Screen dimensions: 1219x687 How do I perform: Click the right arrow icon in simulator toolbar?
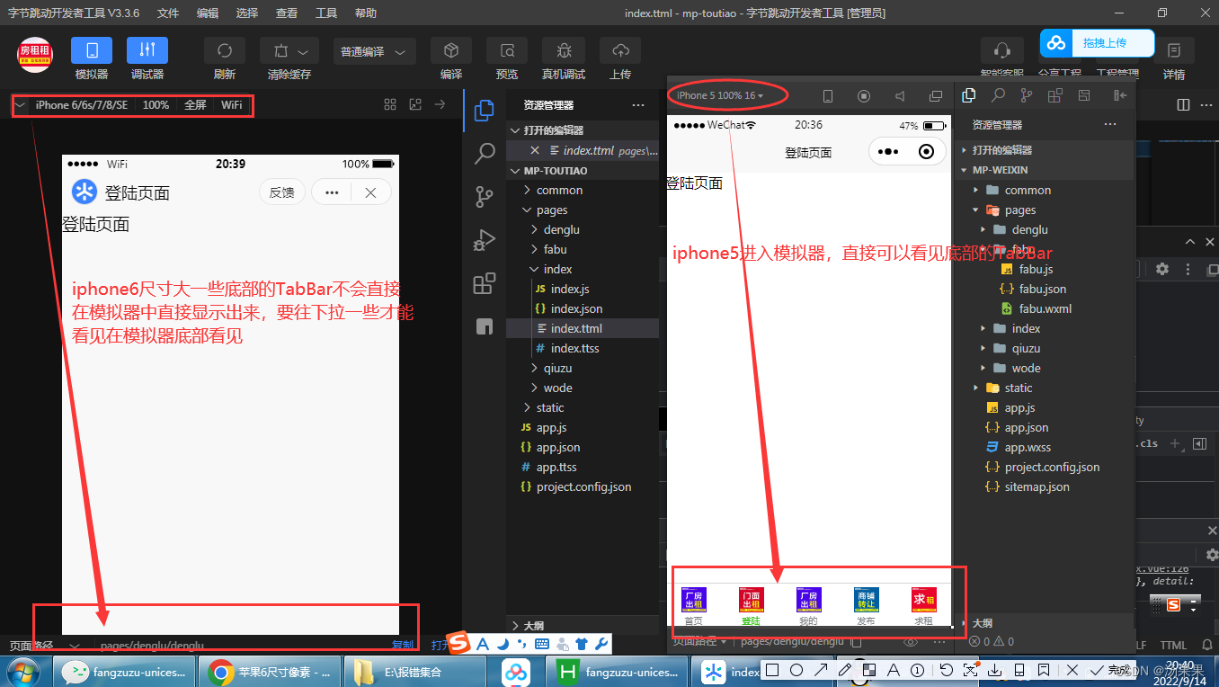click(x=440, y=104)
